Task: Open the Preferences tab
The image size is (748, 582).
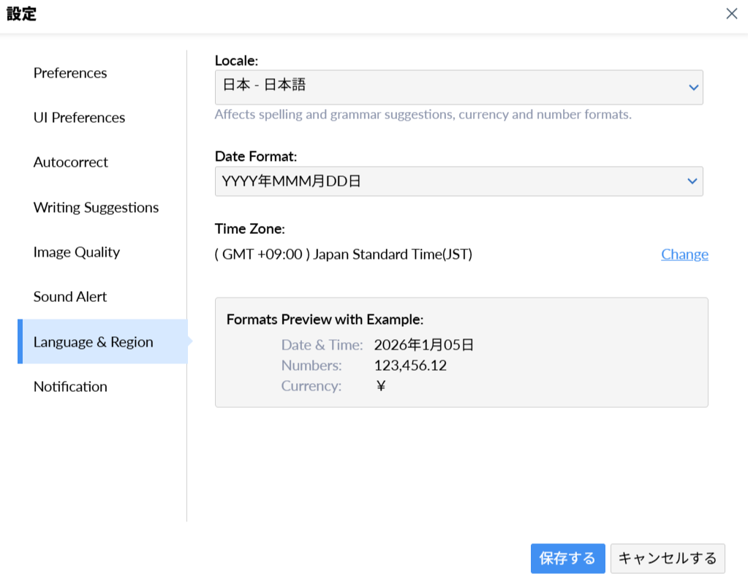Action: point(70,73)
